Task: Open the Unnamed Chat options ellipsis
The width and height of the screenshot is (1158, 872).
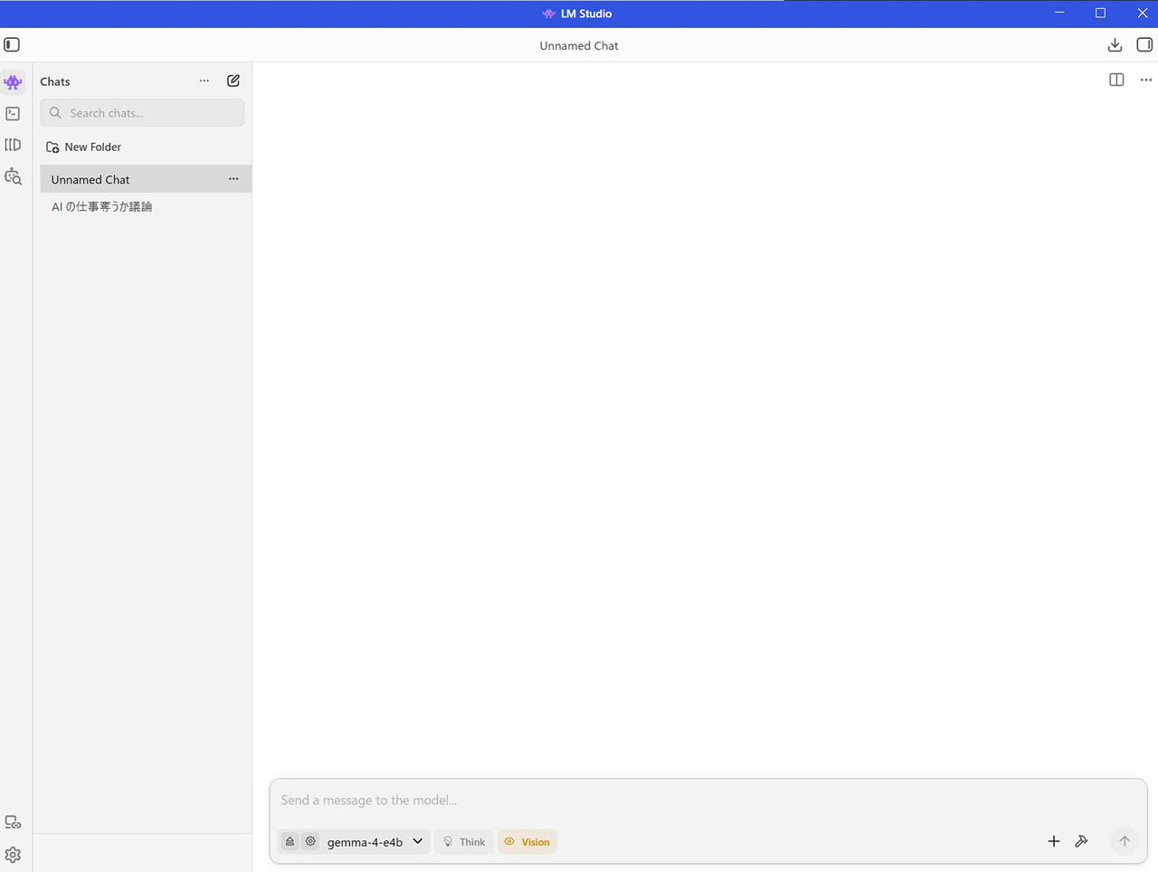Action: 233,179
